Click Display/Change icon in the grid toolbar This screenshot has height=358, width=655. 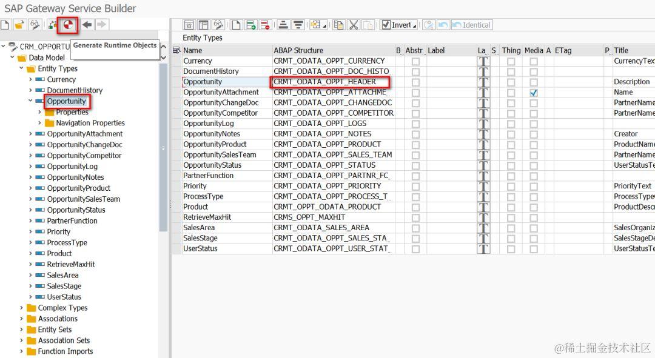[x=218, y=25]
